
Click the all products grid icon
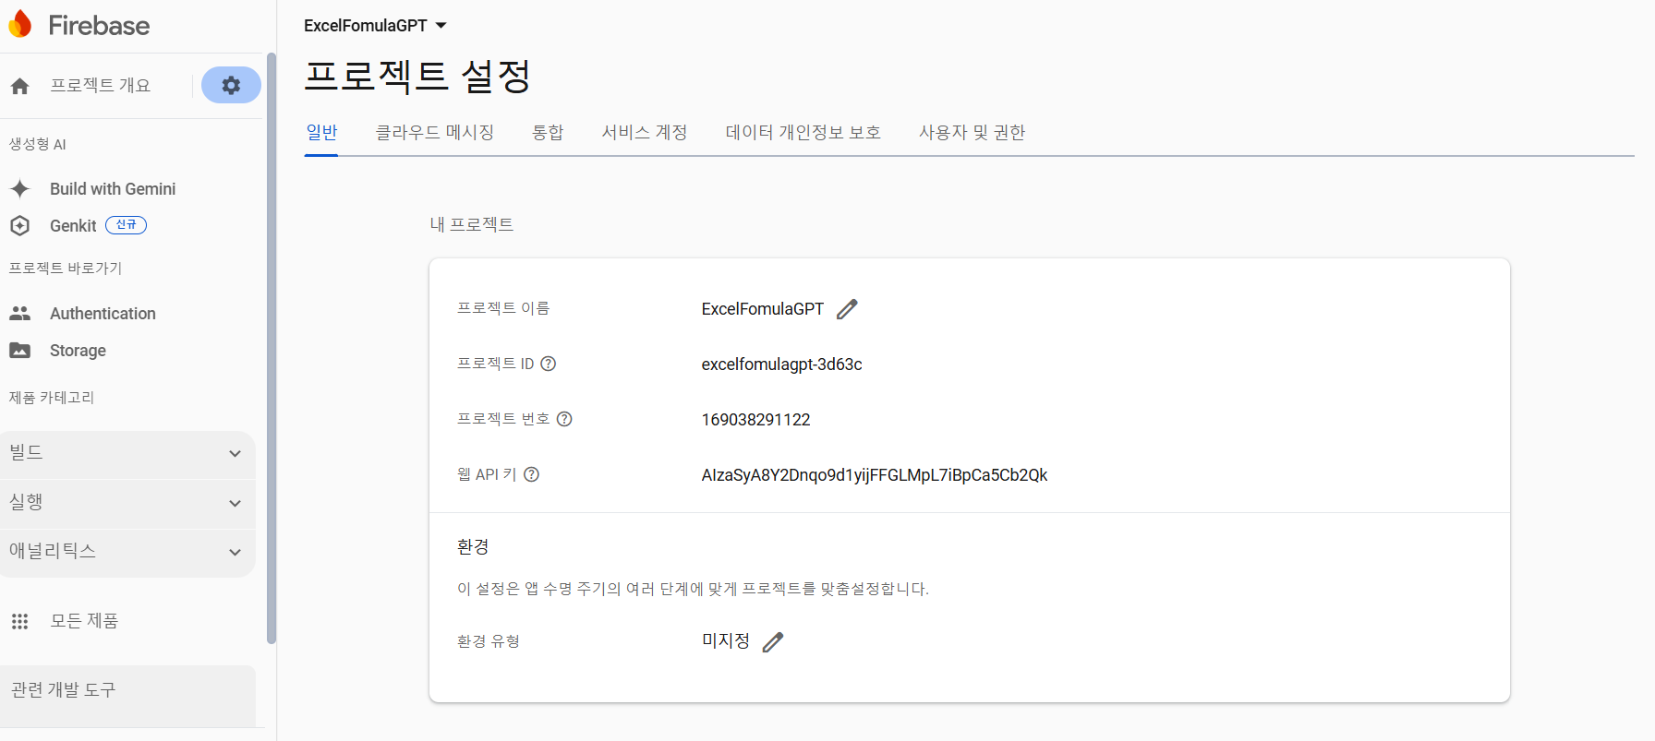(x=19, y=621)
